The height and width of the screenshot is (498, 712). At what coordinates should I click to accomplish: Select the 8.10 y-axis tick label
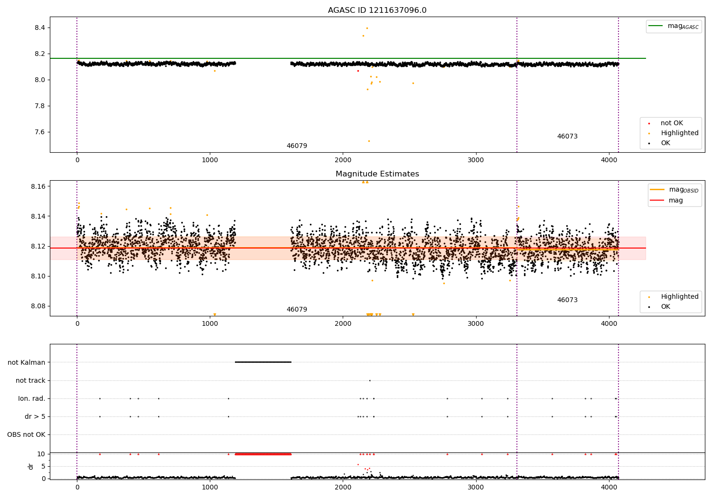click(38, 276)
